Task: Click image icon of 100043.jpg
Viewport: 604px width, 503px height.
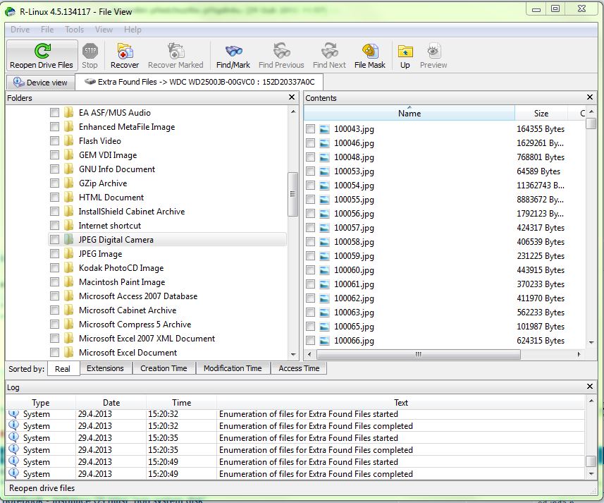Action: (x=325, y=129)
